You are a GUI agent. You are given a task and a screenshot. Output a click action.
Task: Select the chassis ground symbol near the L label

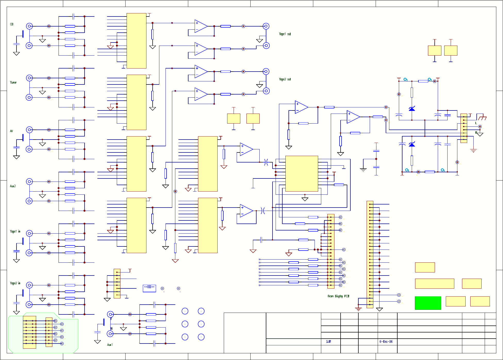click(x=482, y=117)
